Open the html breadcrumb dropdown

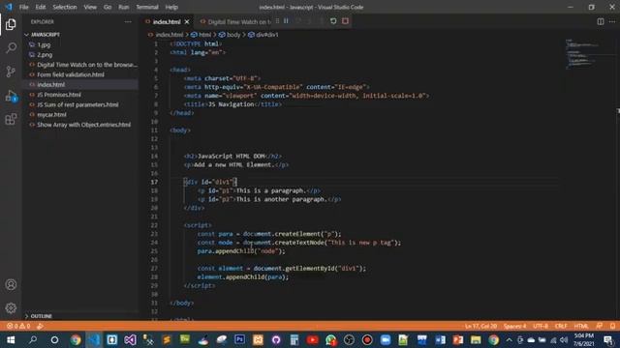(x=201, y=35)
